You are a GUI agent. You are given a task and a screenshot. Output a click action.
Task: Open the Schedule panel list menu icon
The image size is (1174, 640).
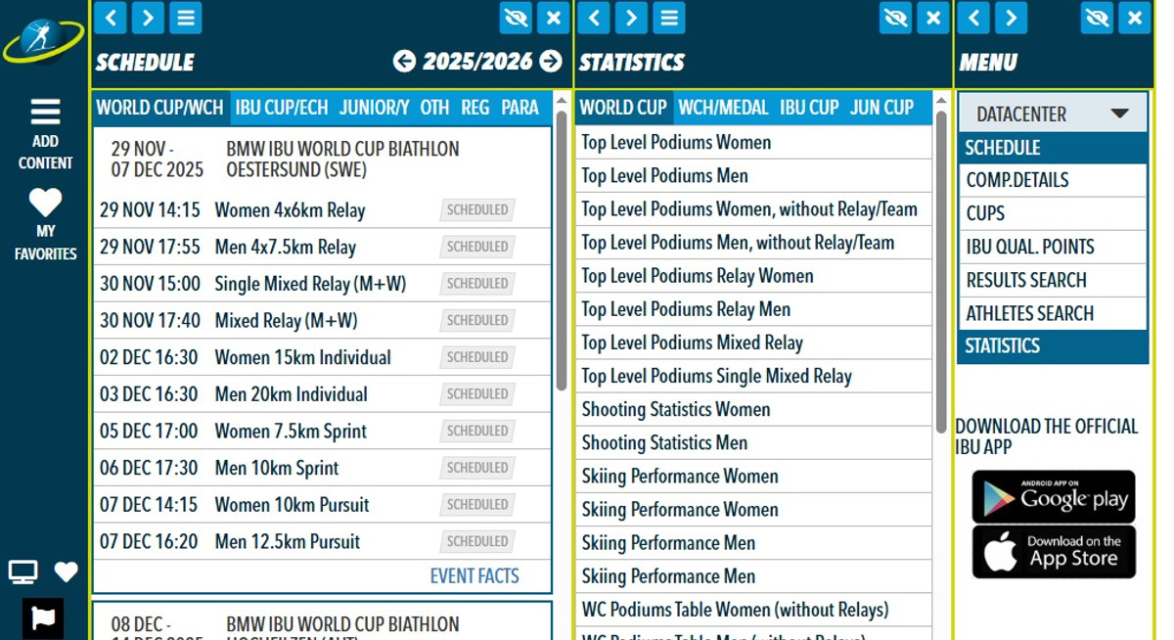click(x=185, y=18)
